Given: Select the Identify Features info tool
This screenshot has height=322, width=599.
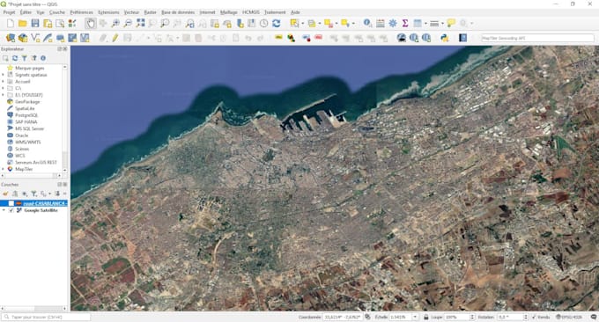Looking at the screenshot, I should pyautogui.click(x=367, y=24).
